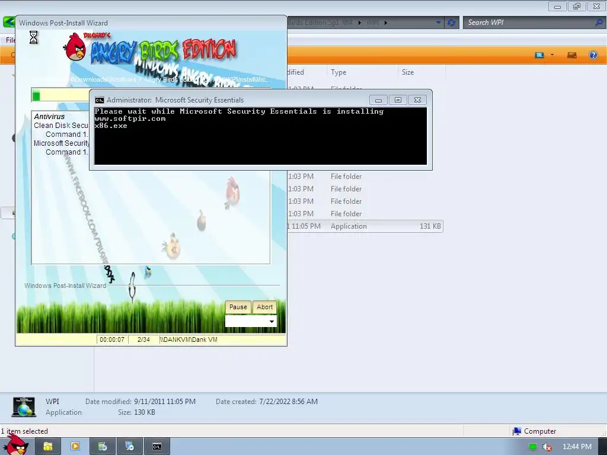The height and width of the screenshot is (455, 607).
Task: Pause the Post-Install Wizard
Action: tap(238, 307)
